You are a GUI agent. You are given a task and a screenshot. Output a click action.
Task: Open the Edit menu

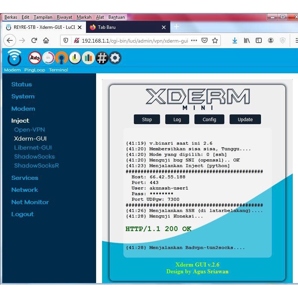(25, 17)
